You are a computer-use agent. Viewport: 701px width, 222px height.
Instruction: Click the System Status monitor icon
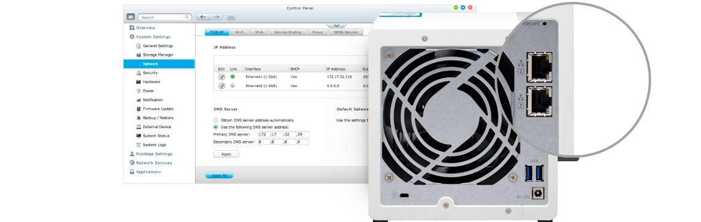(138, 136)
